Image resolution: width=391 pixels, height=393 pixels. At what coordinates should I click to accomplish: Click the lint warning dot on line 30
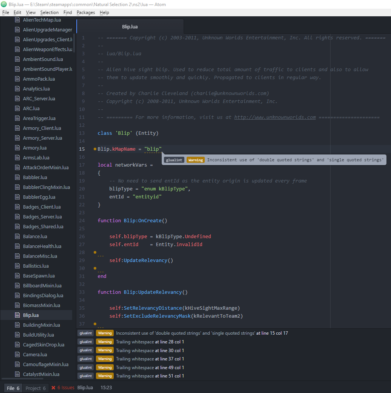coord(95,268)
